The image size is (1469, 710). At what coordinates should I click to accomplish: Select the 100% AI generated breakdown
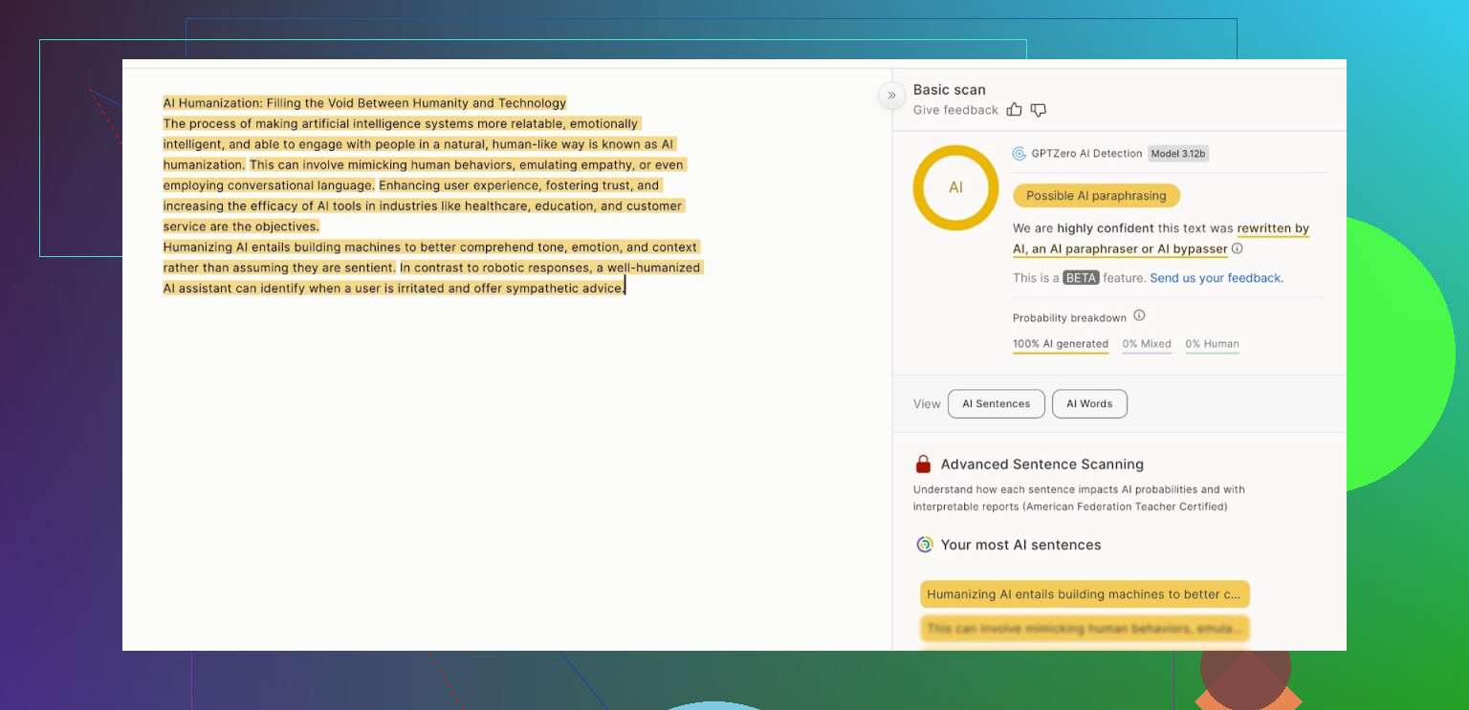pyautogui.click(x=1061, y=344)
